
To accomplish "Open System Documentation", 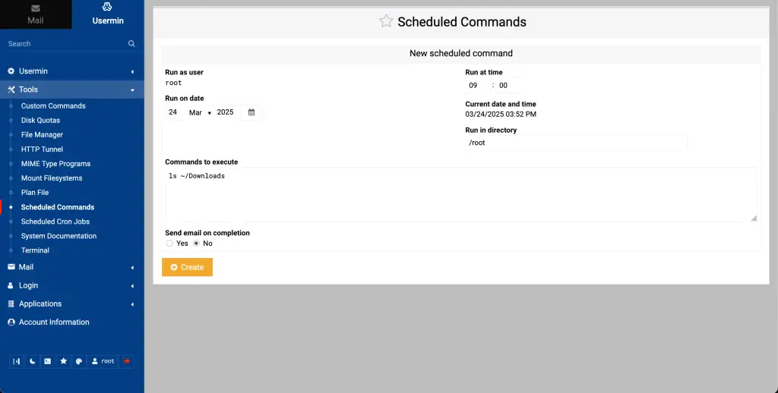I will click(x=59, y=236).
